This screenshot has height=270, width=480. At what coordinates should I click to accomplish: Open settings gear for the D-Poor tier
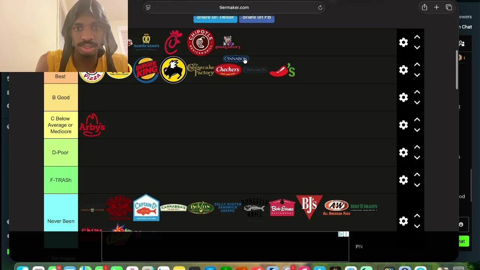403,152
